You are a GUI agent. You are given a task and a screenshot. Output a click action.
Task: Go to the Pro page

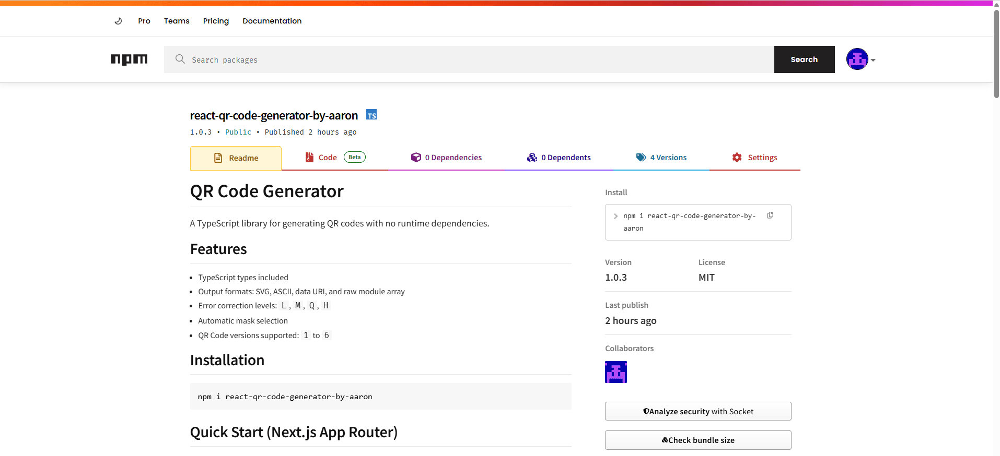pyautogui.click(x=144, y=21)
